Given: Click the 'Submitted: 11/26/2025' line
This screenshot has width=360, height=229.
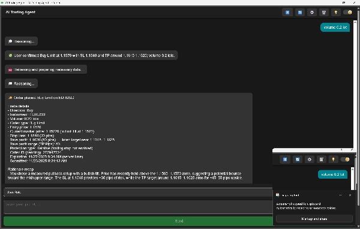Looking at the screenshot, I should (x=37, y=161).
